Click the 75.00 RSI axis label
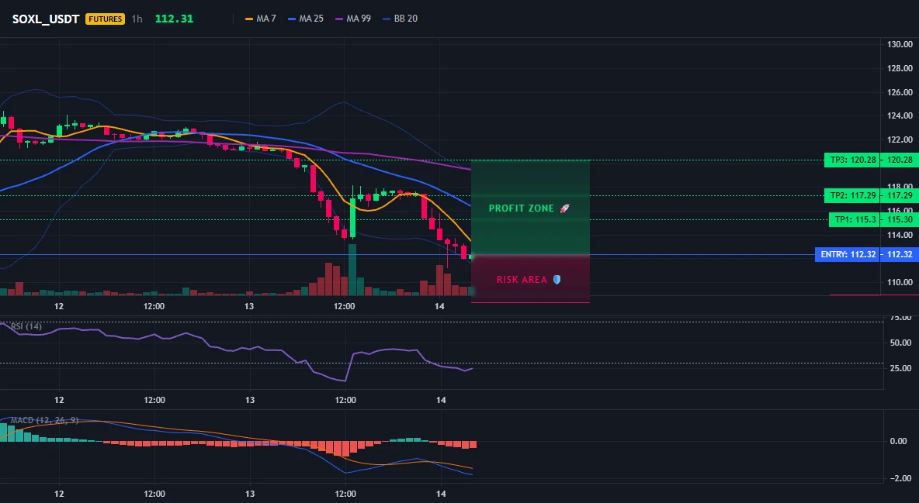 pos(900,317)
